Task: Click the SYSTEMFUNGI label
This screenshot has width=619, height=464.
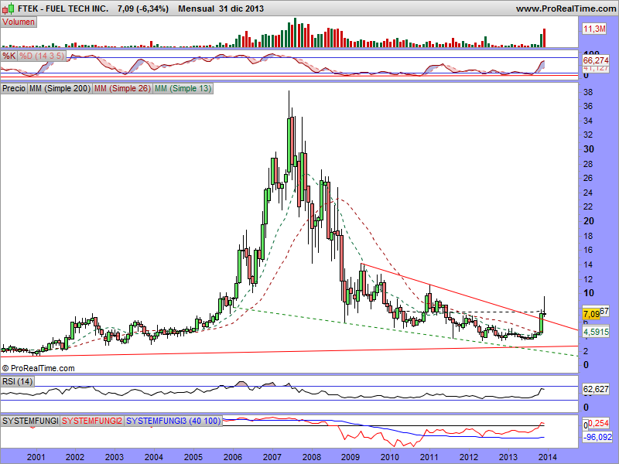Action: [30, 421]
